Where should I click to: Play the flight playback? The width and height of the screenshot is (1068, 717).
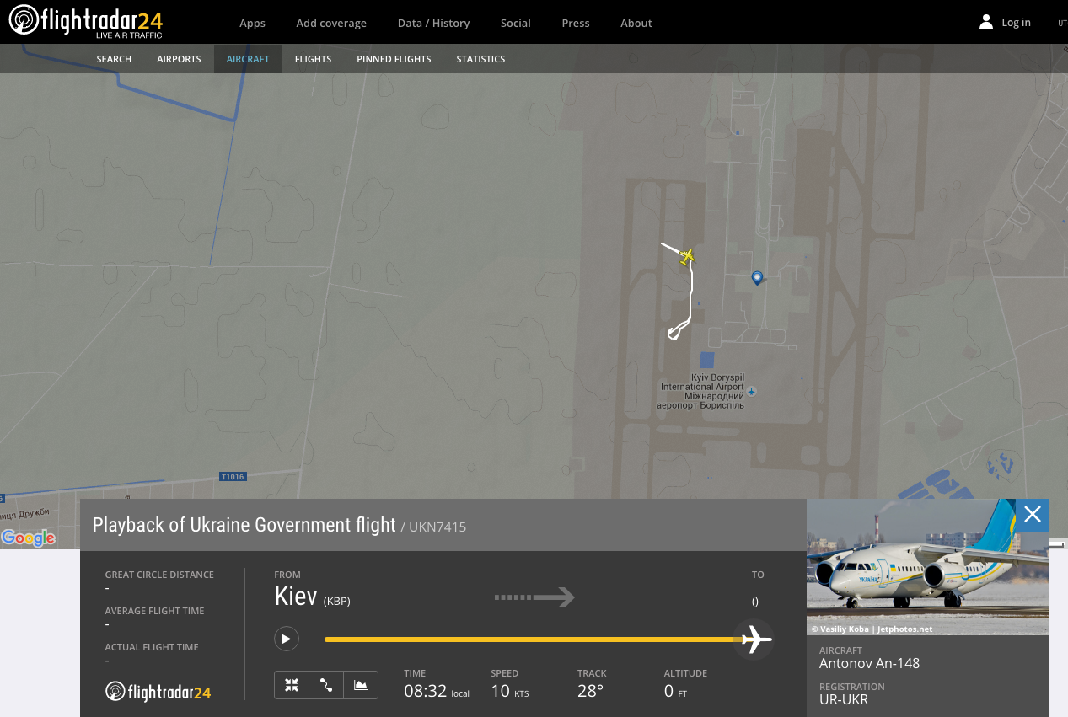pos(287,639)
